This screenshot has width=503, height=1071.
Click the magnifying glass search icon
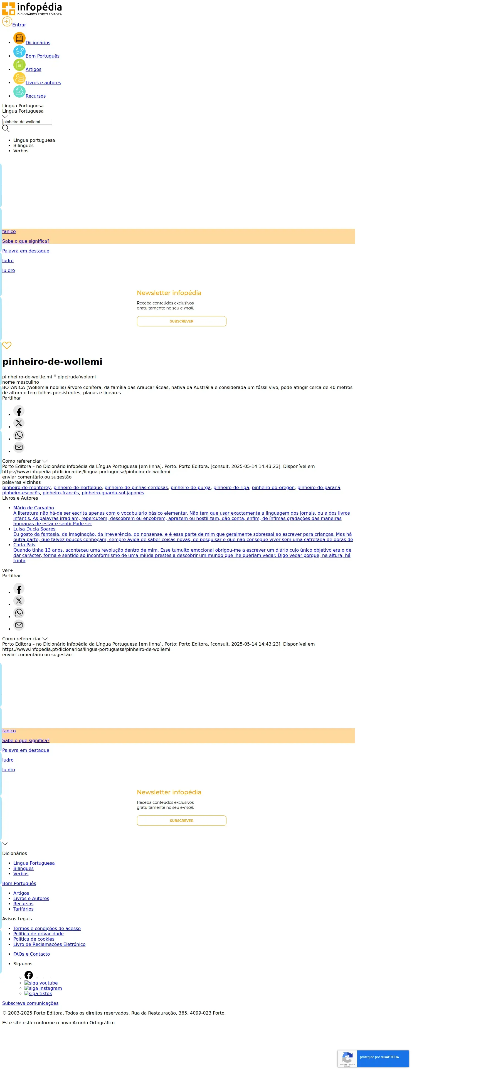pyautogui.click(x=6, y=128)
